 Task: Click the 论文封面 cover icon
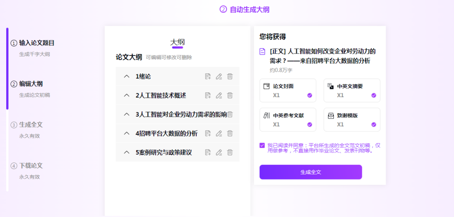[266, 86]
